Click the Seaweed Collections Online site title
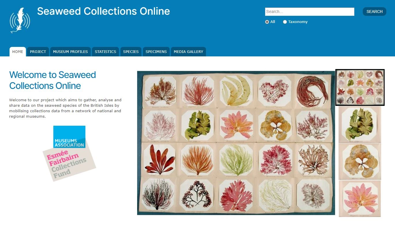 [103, 11]
